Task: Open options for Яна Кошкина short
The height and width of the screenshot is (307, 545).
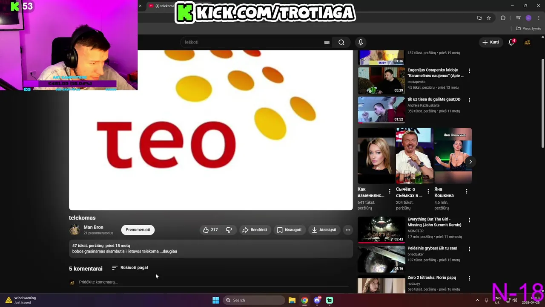Action: (x=466, y=191)
